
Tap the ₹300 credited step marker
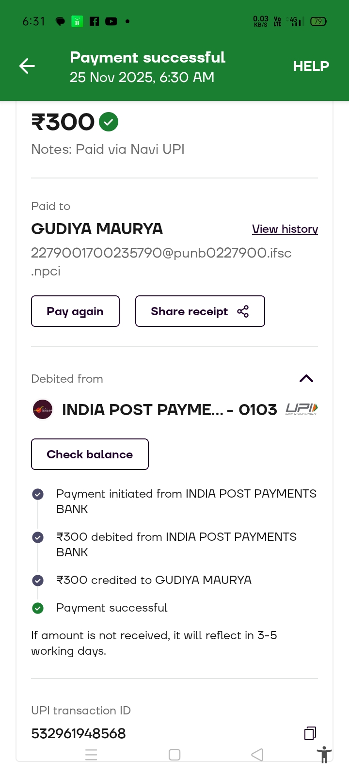point(38,581)
